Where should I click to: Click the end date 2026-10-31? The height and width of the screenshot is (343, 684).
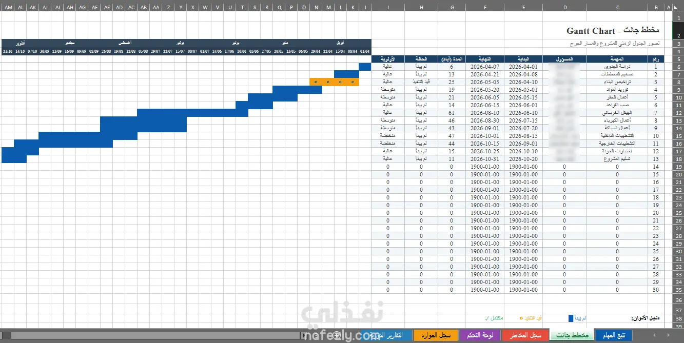click(485, 159)
